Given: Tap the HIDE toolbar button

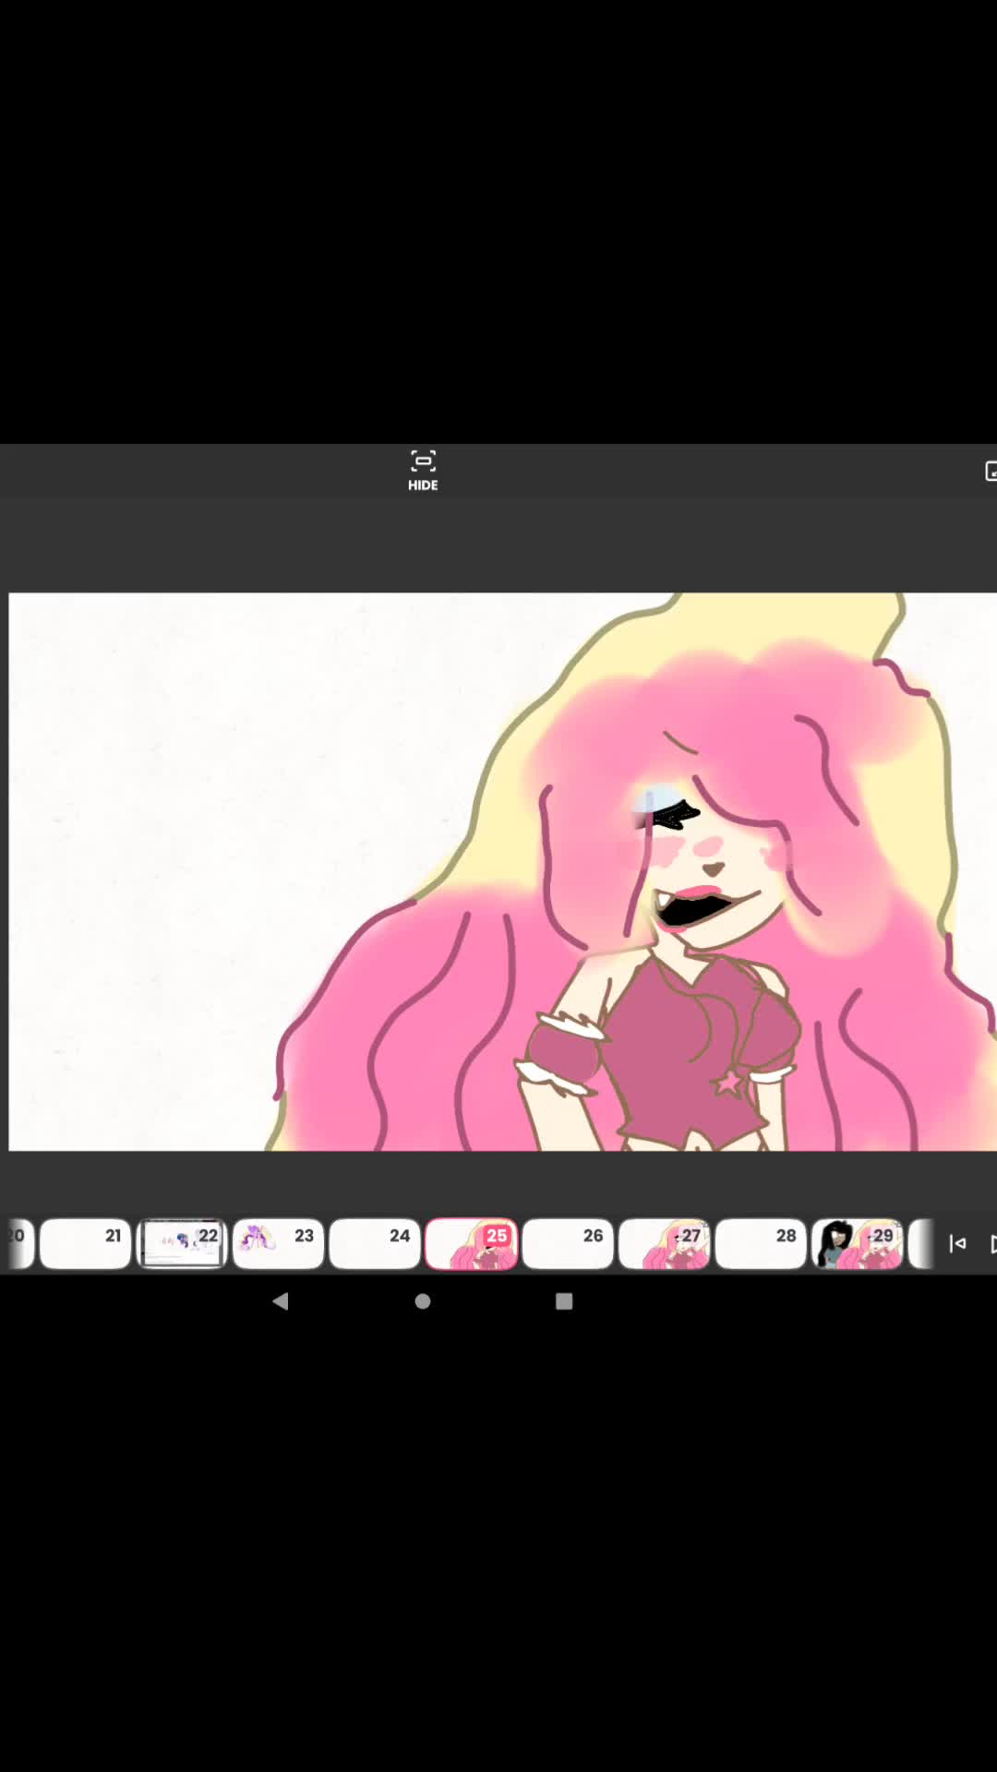Looking at the screenshot, I should 423,471.
